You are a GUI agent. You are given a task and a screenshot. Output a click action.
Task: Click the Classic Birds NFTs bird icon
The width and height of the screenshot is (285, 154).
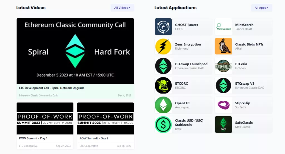223,46
